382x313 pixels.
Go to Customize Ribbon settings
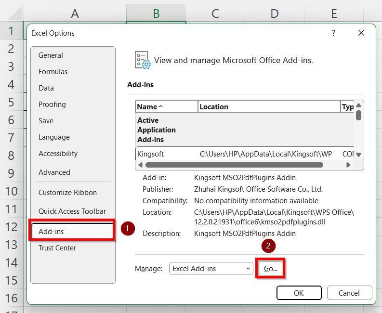(67, 193)
